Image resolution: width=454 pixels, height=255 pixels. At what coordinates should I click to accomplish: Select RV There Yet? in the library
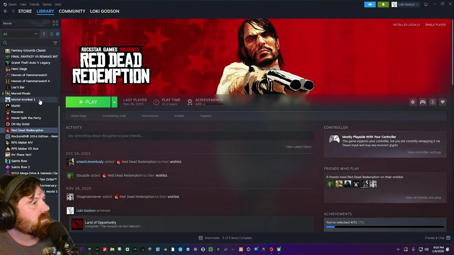[21, 155]
